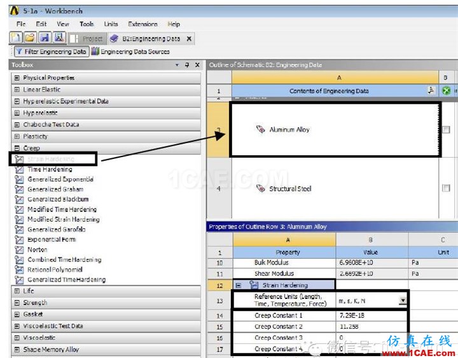Expand Physical Properties category
The image size is (458, 358).
pos(17,78)
